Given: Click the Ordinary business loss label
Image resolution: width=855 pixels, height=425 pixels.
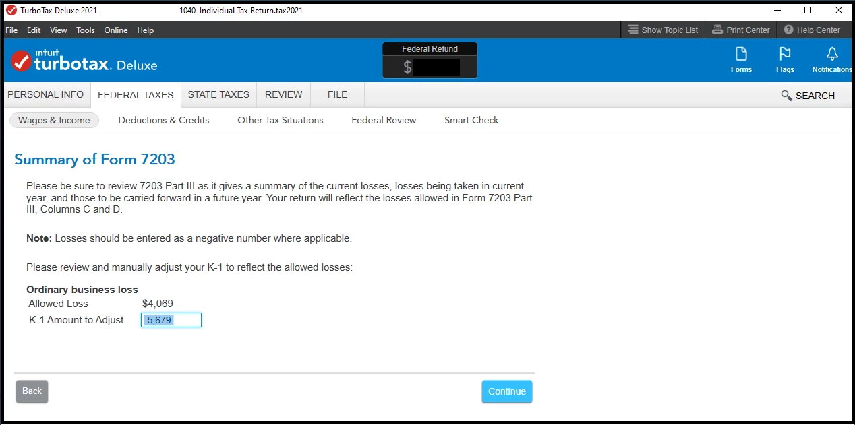Looking at the screenshot, I should pyautogui.click(x=82, y=290).
